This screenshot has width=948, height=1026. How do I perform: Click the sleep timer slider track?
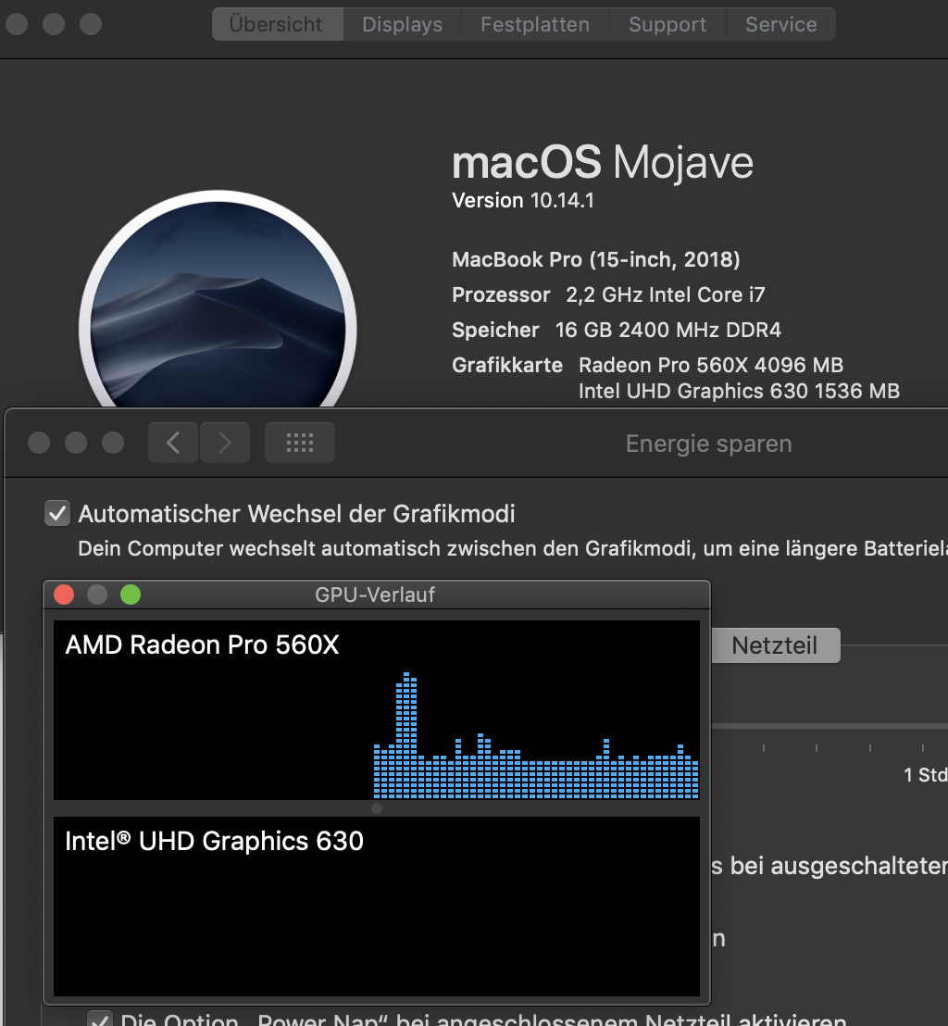(x=829, y=726)
